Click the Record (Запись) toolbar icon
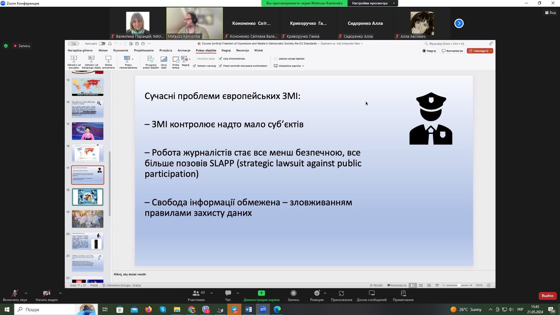 [x=293, y=293]
